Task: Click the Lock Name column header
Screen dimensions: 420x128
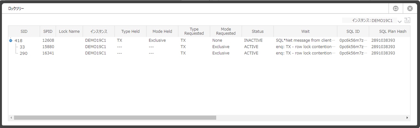Action: [69, 32]
